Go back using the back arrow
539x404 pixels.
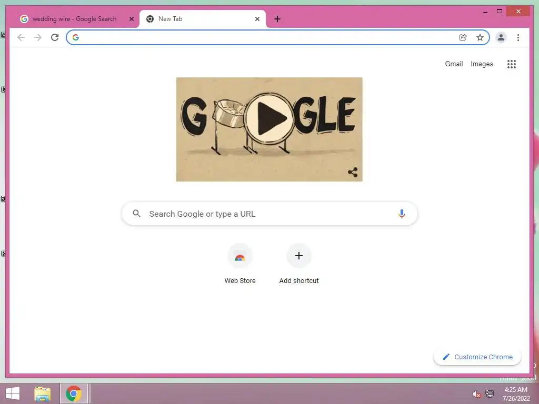(x=21, y=37)
